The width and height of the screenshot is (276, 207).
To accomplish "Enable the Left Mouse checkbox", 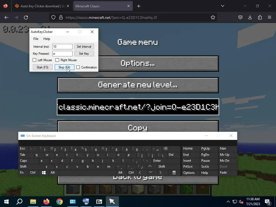I will click(x=34, y=60).
